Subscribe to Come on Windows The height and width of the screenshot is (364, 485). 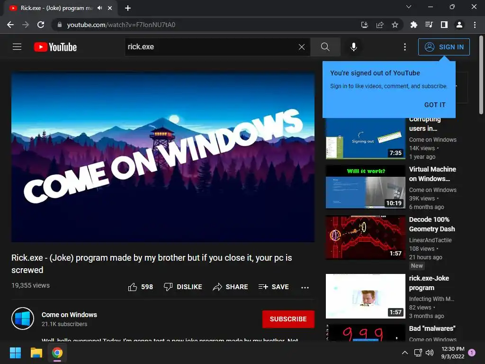pos(288,319)
